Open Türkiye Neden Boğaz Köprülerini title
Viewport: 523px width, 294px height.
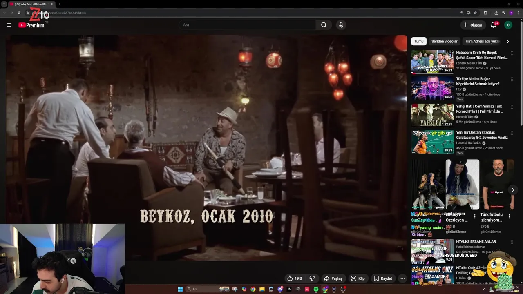(x=478, y=81)
